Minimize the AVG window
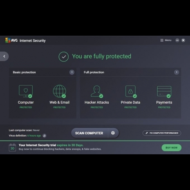 pyautogui.click(x=177, y=40)
